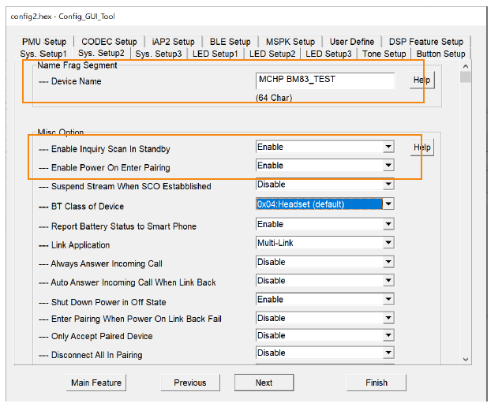Click the Next button
502x407 pixels.
(264, 383)
